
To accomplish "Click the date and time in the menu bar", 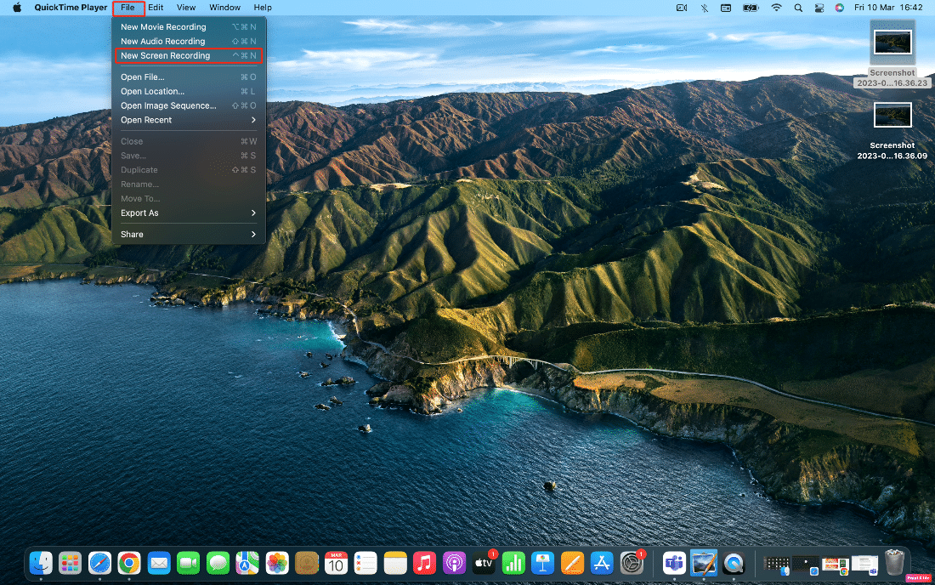I will point(888,8).
